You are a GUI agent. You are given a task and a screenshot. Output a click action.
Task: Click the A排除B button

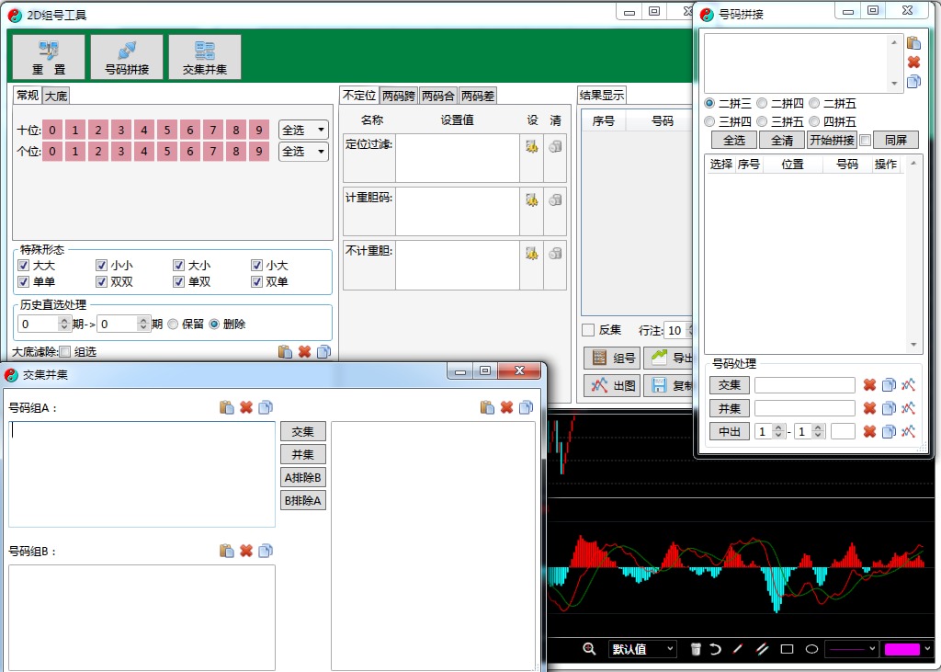302,478
